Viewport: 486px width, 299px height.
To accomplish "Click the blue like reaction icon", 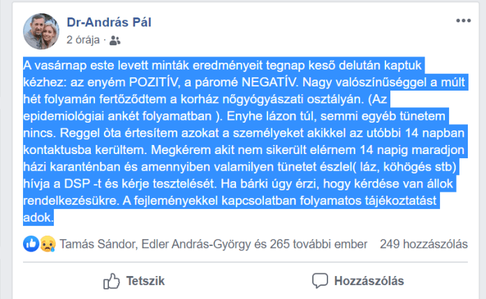I will tap(31, 245).
